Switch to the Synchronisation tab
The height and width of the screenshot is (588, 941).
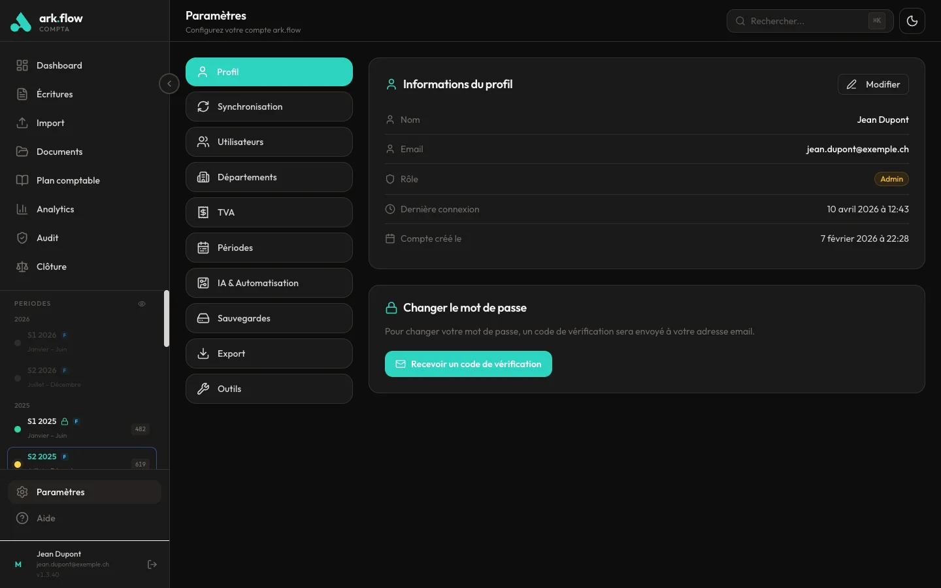pos(269,106)
